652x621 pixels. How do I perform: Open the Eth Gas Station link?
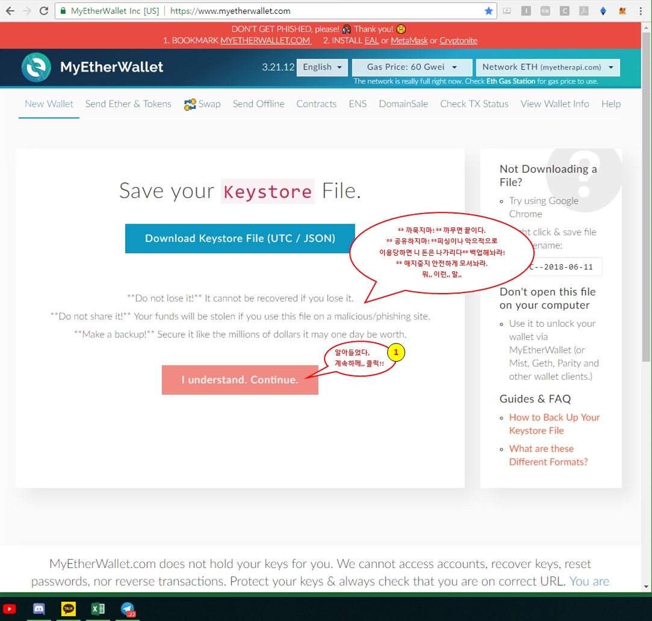point(511,81)
